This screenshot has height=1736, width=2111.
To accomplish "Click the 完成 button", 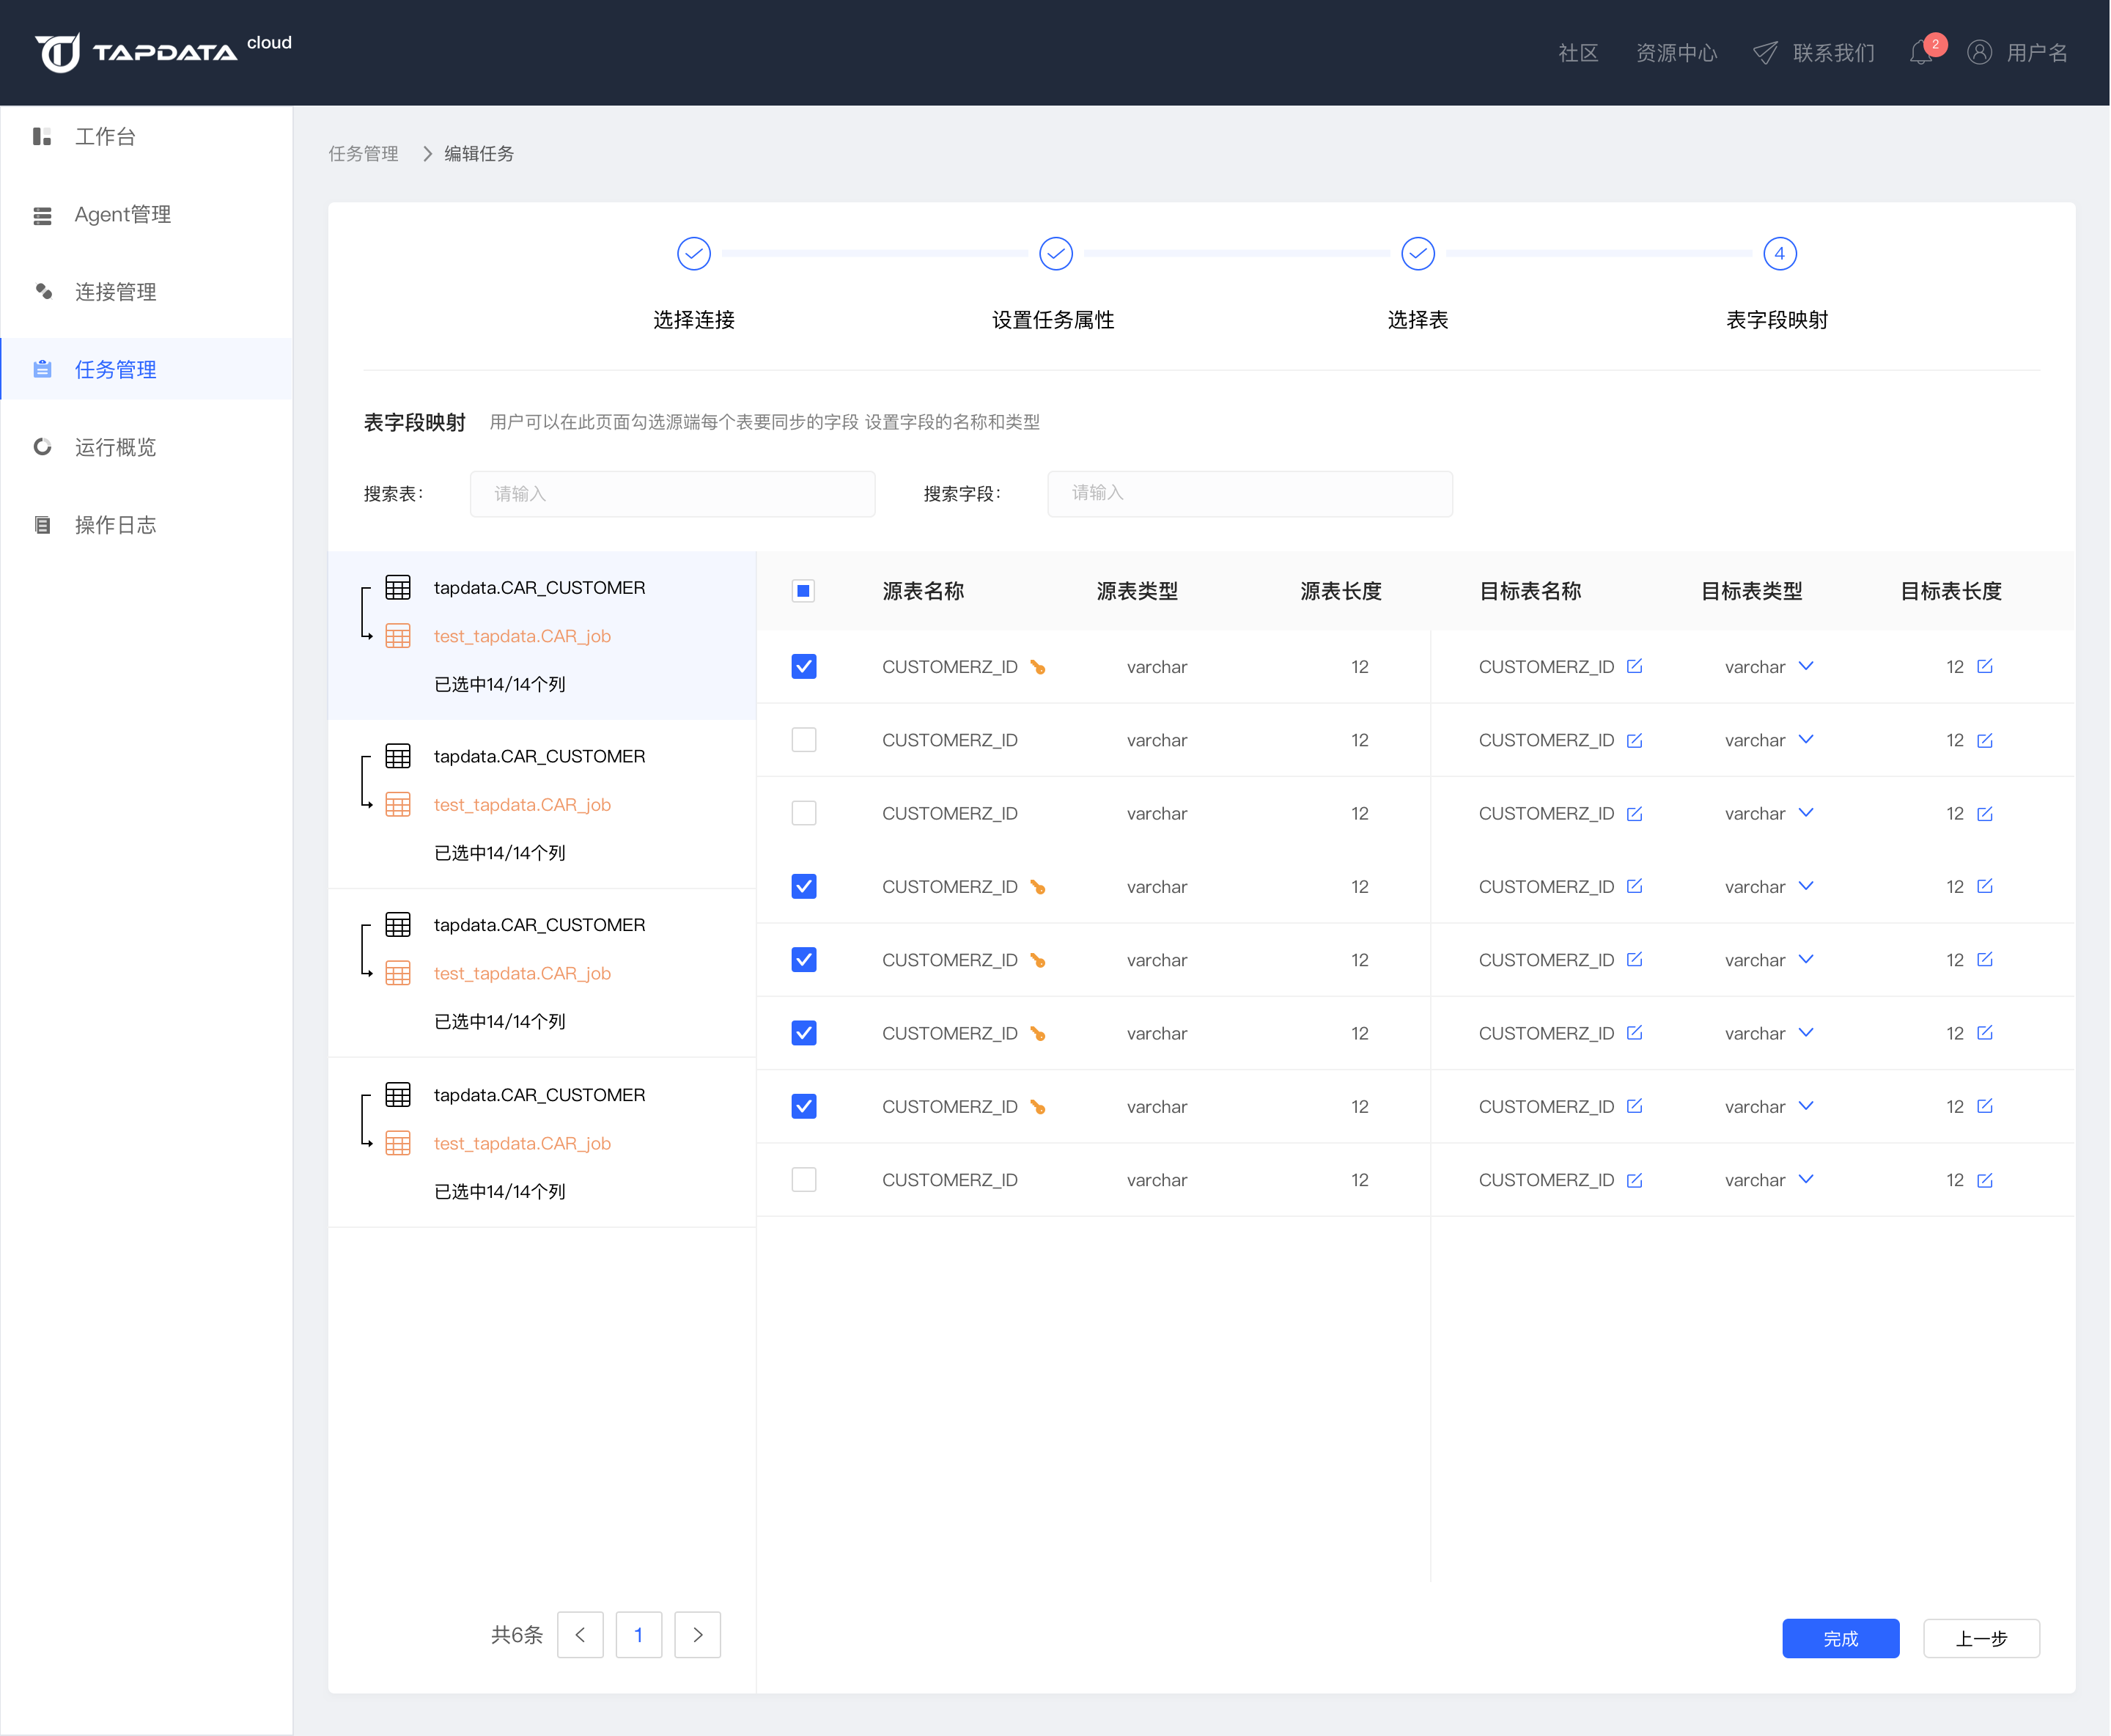I will point(1840,1638).
